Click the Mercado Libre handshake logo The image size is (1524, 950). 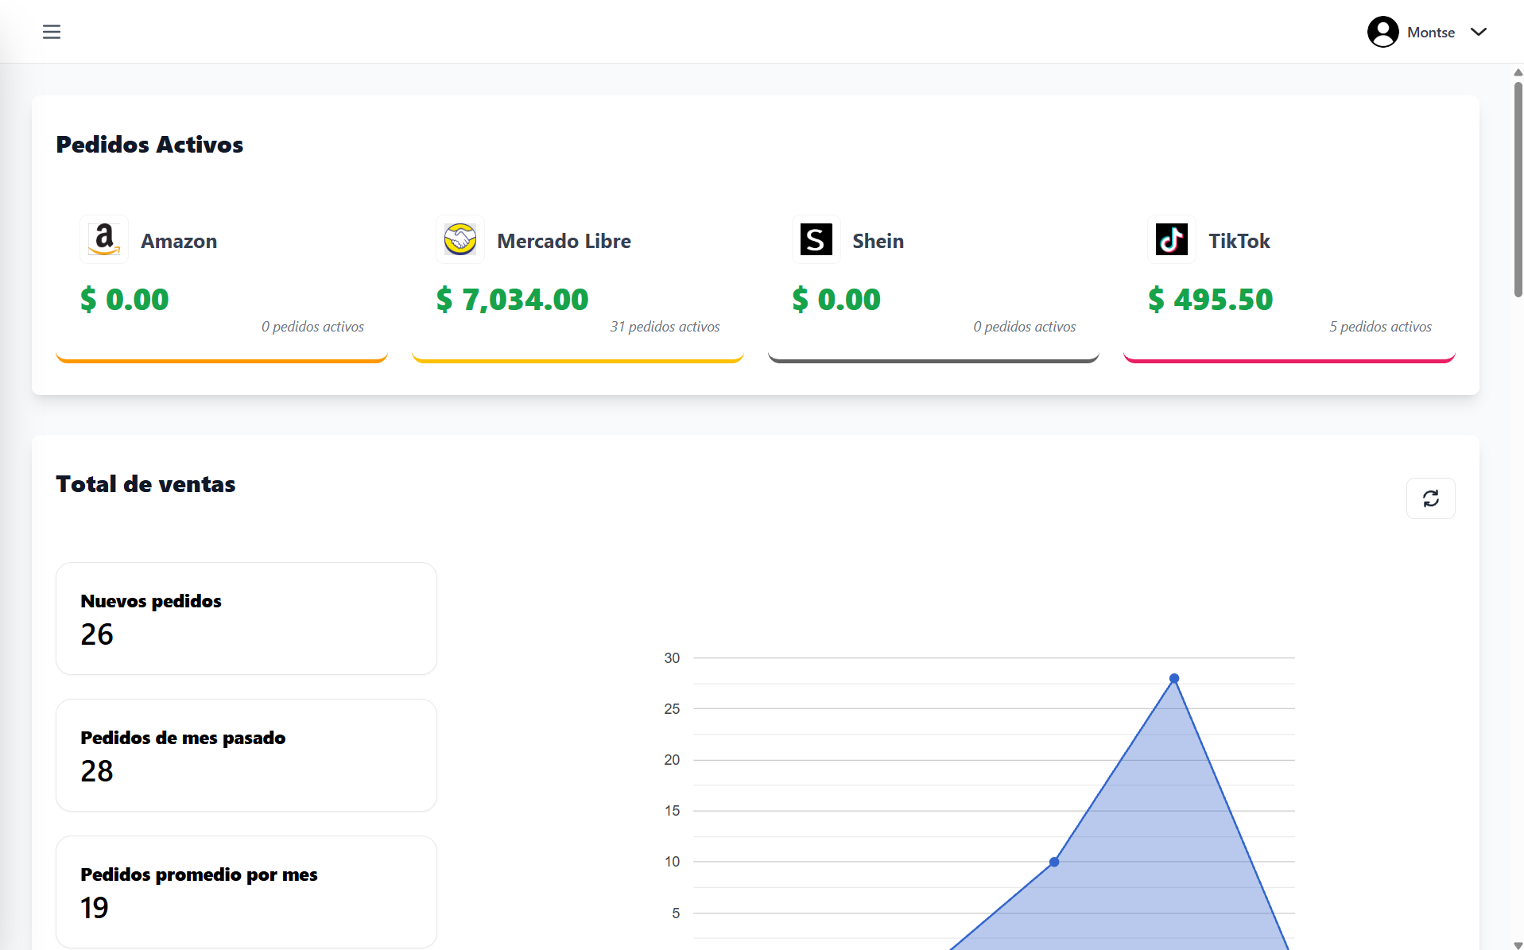click(460, 239)
